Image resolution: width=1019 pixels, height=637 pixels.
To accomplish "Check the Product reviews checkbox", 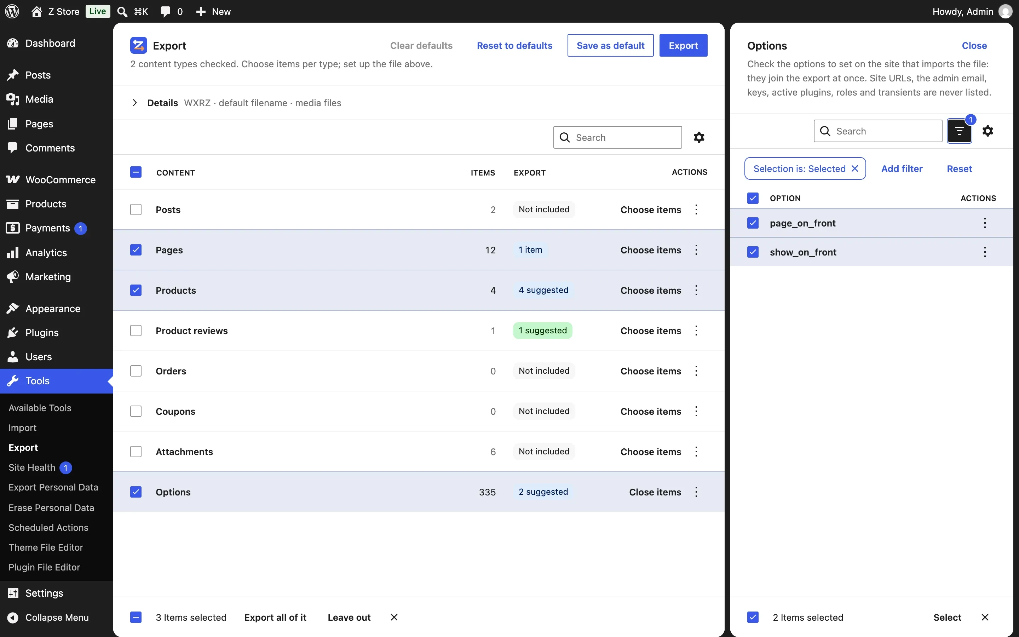I will click(136, 331).
